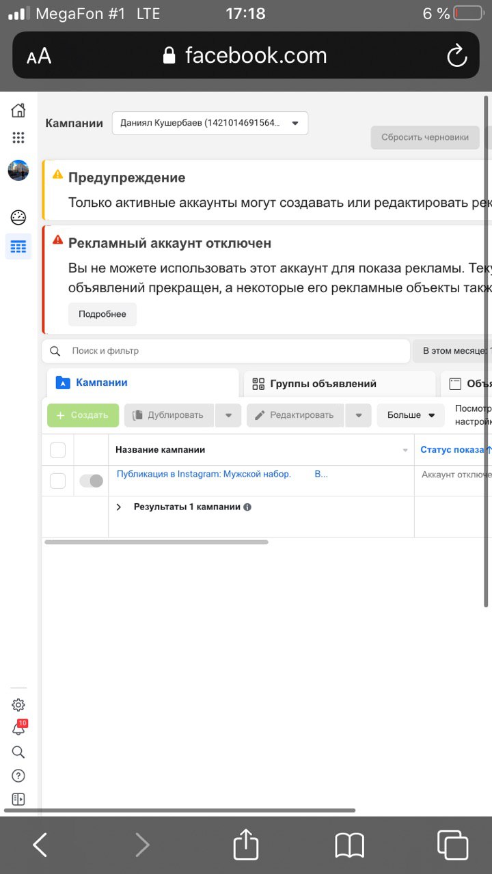Viewport: 492px width, 874px height.
Task: Expand the Результаты 1 кампании row
Action: (x=119, y=507)
